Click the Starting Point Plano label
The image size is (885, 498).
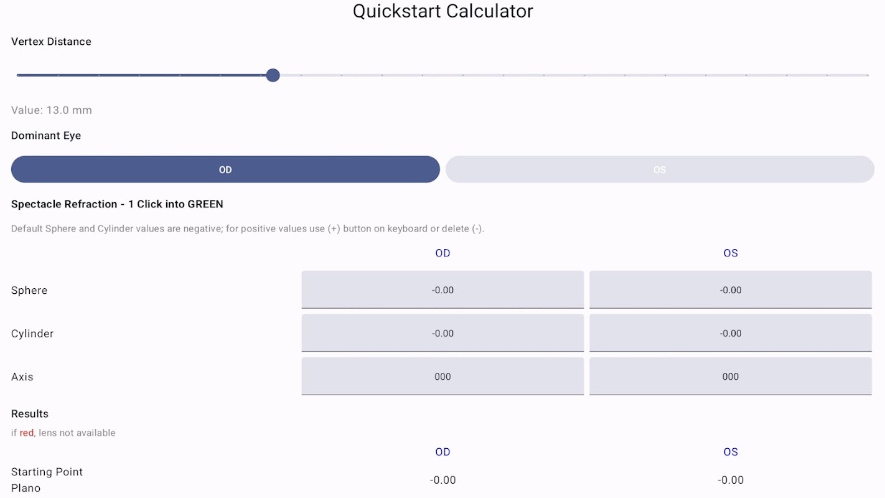[x=47, y=480]
